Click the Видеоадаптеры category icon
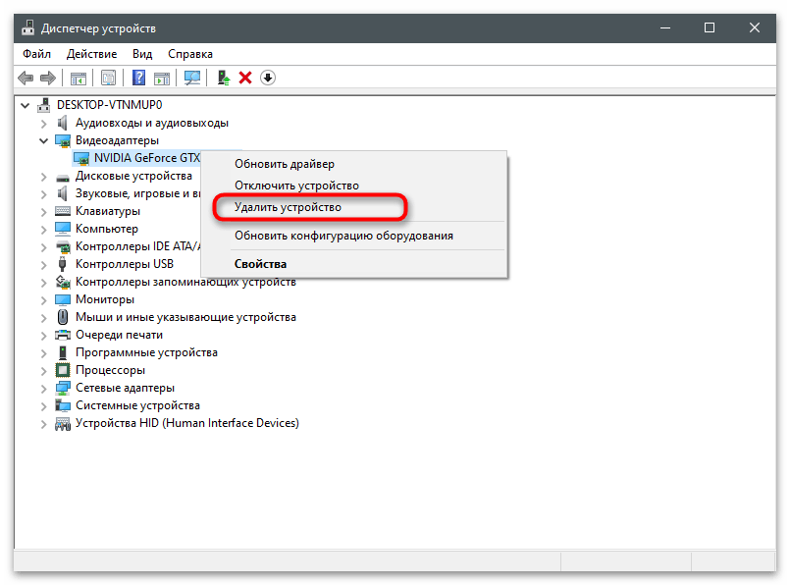The height and width of the screenshot is (585, 790). pos(63,140)
